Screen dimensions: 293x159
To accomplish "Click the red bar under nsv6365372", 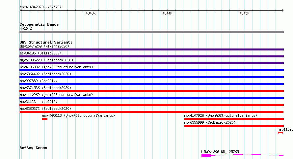I will coord(151,112).
